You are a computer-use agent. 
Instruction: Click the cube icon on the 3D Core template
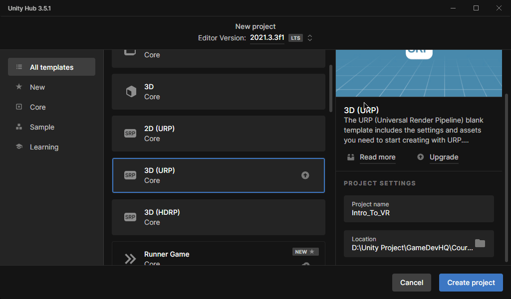pyautogui.click(x=130, y=91)
